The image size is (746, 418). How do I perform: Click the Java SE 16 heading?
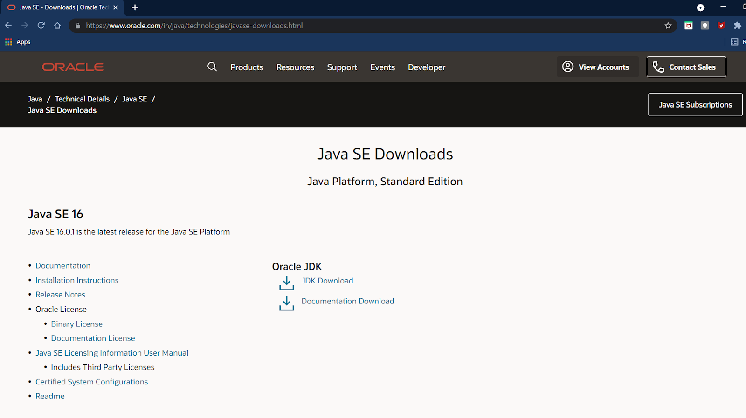(55, 214)
